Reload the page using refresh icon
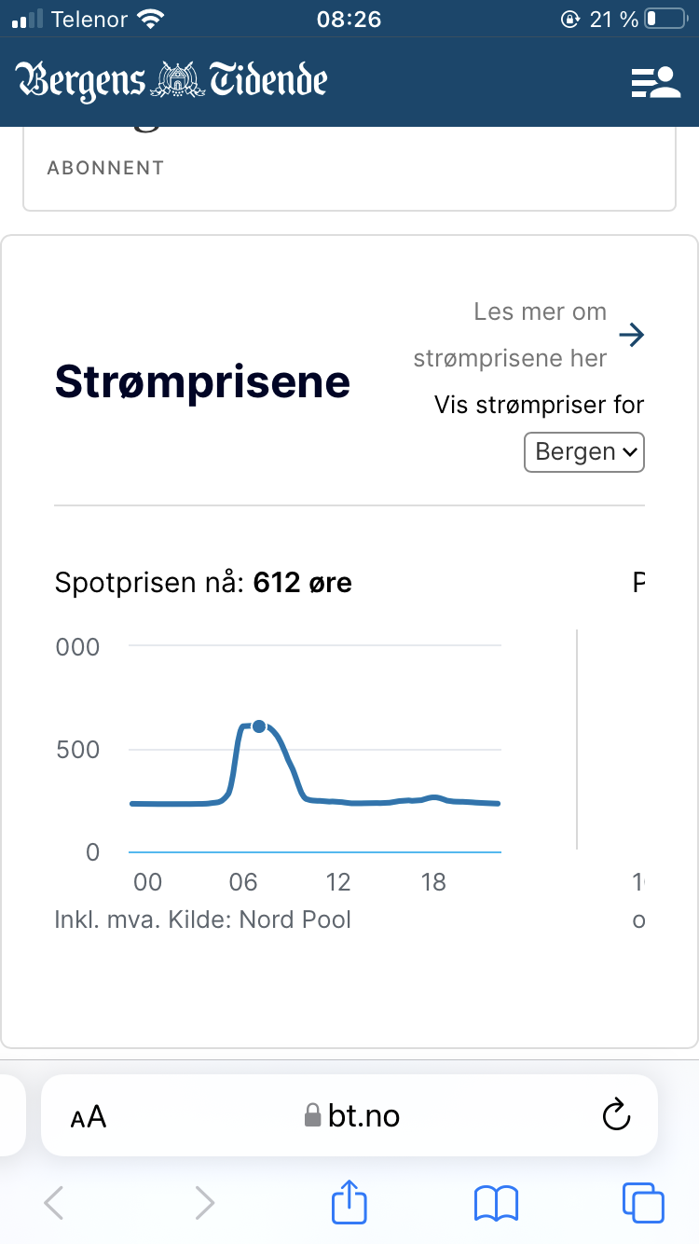 coord(616,1114)
